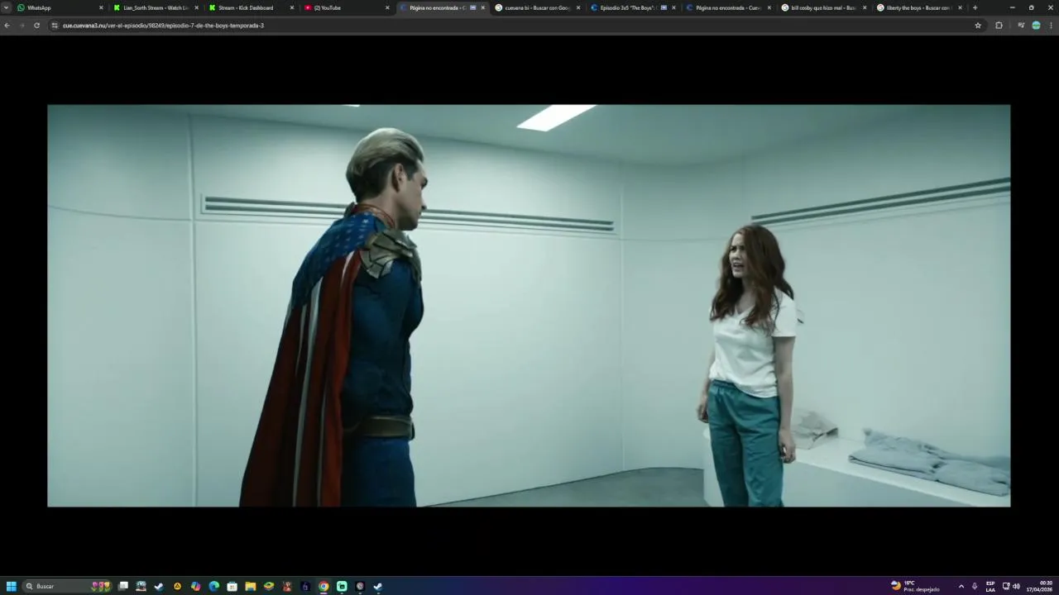Close the YouTube tab
Viewport: 1059px width, 595px height.
[387, 7]
